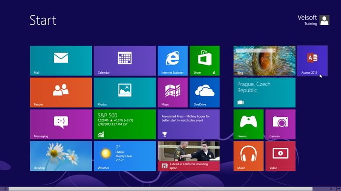Open the Bing tile

[x=264, y=61]
